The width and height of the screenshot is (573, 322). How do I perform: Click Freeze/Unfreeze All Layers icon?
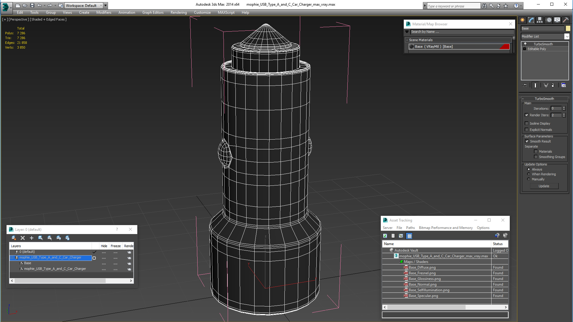click(67, 238)
